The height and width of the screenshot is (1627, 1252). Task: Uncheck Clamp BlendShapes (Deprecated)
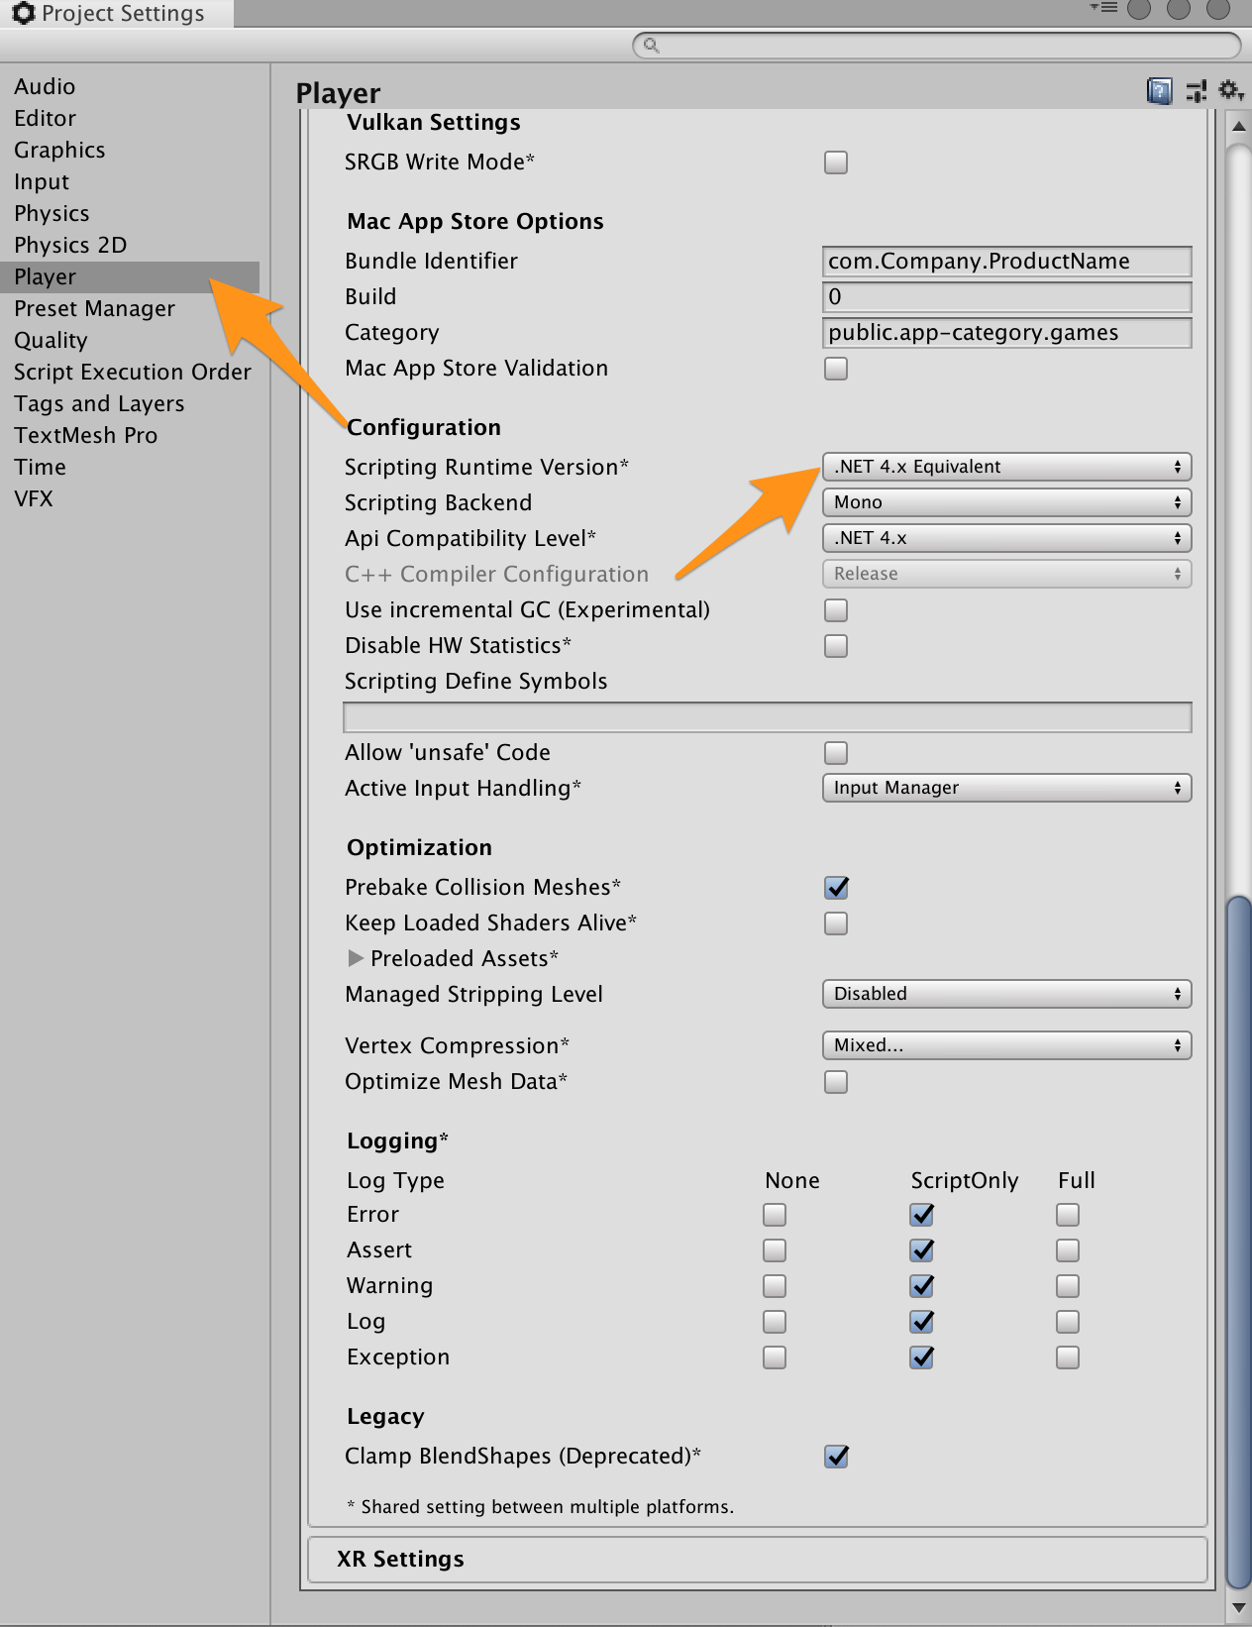pos(836,1457)
